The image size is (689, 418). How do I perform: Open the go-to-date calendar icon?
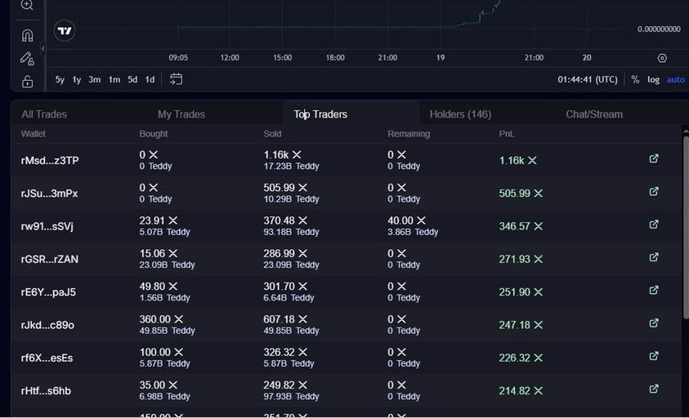tap(176, 79)
